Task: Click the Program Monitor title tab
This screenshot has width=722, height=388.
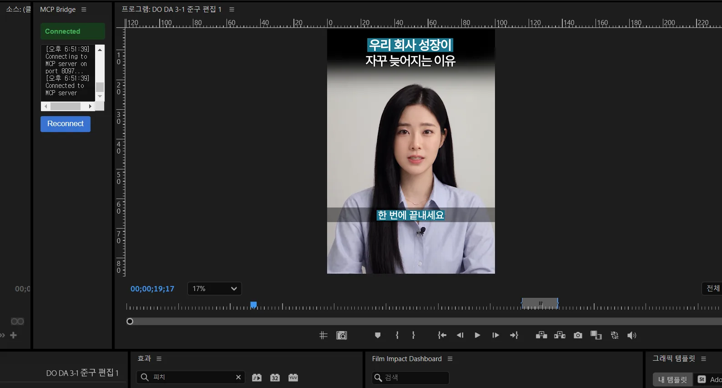Action: tap(172, 10)
